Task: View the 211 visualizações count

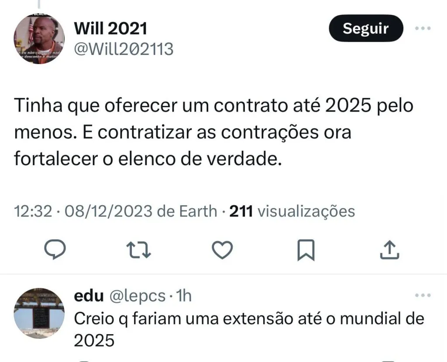Action: (292, 212)
